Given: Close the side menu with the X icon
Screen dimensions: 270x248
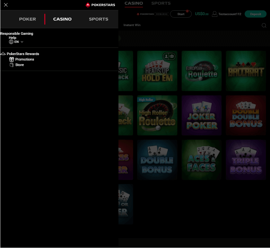Looking at the screenshot, I should click(x=6, y=5).
